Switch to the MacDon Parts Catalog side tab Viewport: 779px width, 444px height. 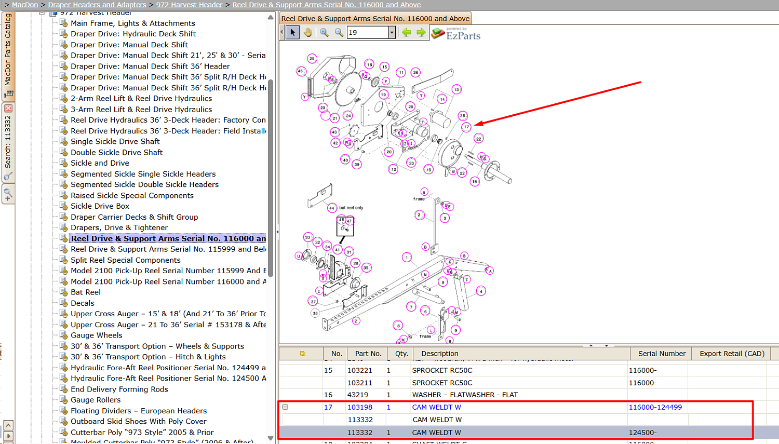click(x=8, y=56)
